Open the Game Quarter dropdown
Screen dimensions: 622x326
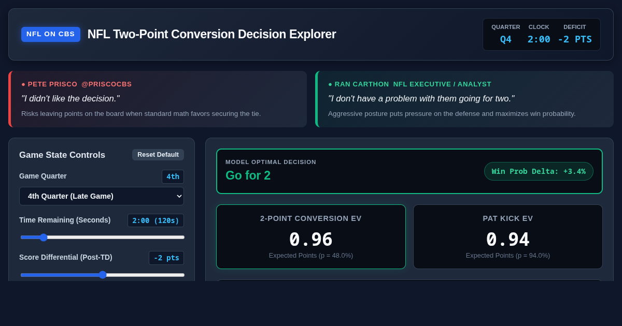(x=102, y=196)
